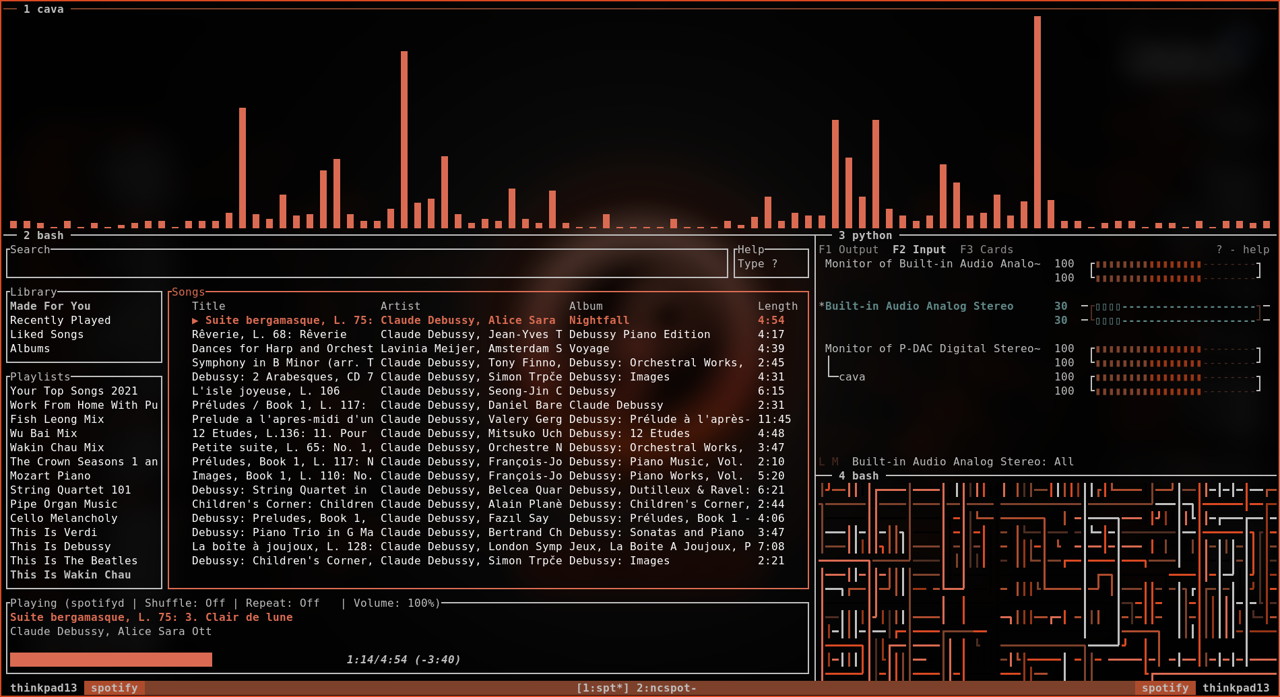
Task: Select playlist This Is Verdi
Action: click(54, 533)
